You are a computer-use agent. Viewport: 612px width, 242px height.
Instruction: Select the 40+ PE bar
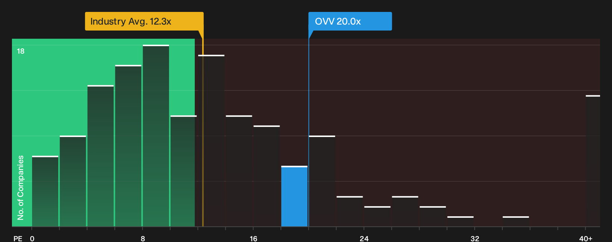593,161
